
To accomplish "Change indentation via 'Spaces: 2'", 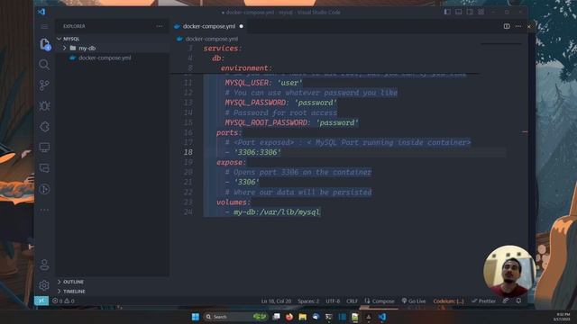I will click(308, 301).
